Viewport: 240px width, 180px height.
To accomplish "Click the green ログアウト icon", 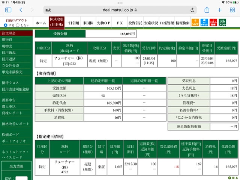I will 222,22.
